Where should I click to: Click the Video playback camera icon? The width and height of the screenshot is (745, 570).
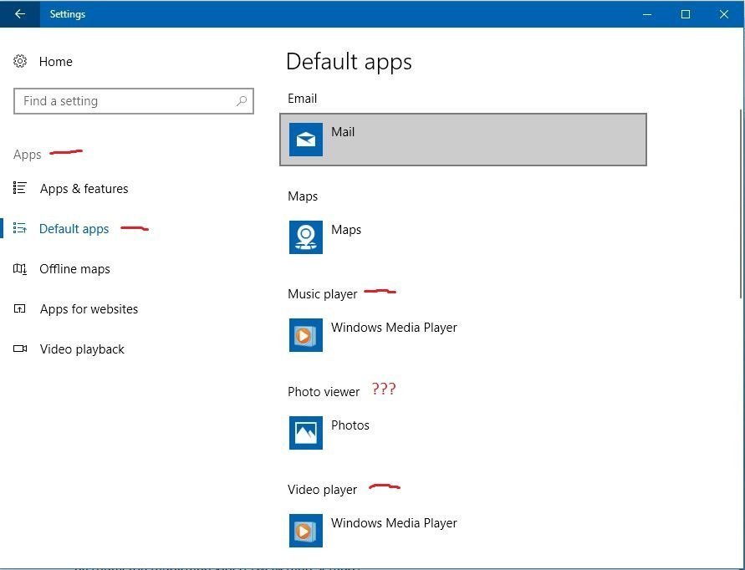20,349
